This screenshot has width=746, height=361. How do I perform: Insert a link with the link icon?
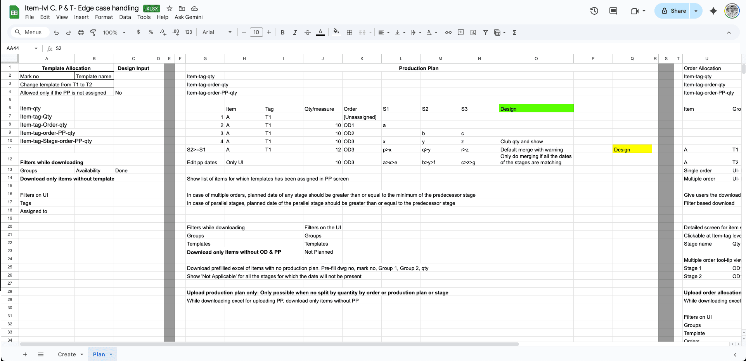click(448, 33)
